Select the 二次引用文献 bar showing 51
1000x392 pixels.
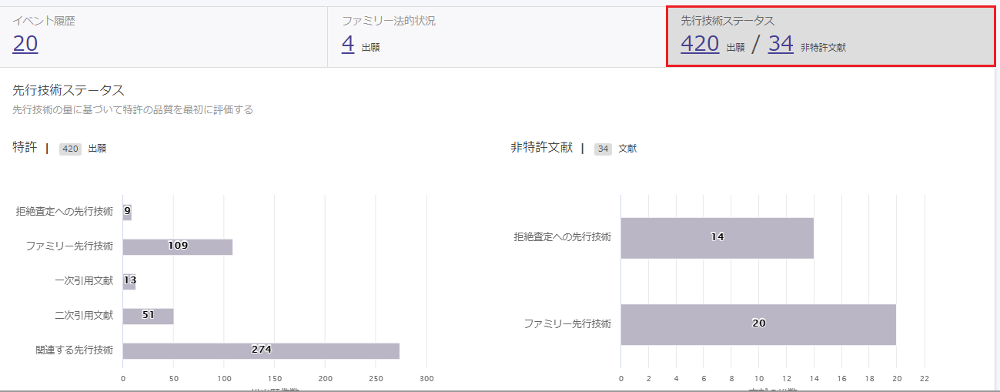[149, 316]
